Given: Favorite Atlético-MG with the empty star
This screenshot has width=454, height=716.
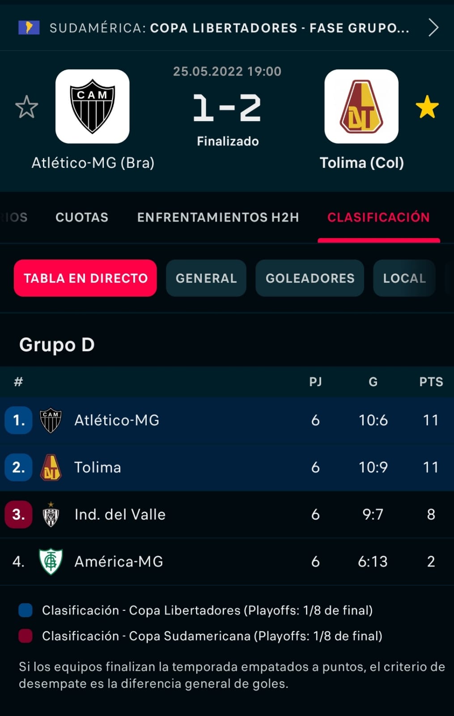Looking at the screenshot, I should (x=26, y=107).
